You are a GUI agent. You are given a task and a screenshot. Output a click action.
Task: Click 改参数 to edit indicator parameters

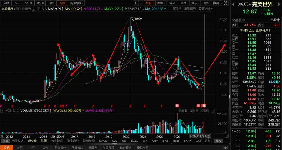[183, 111]
